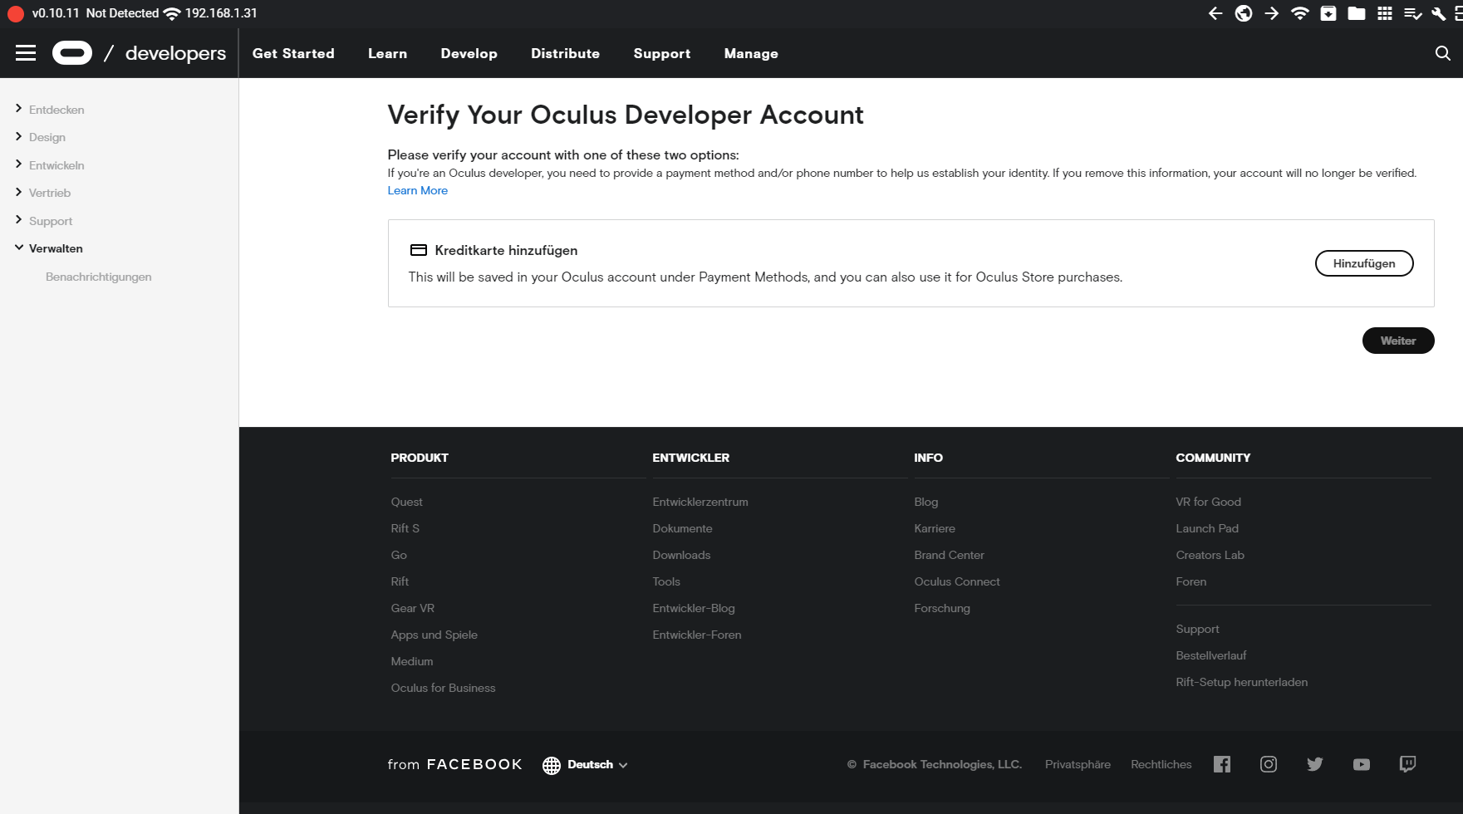
Task: Open the Facebook icon in the footer
Action: click(x=1222, y=764)
